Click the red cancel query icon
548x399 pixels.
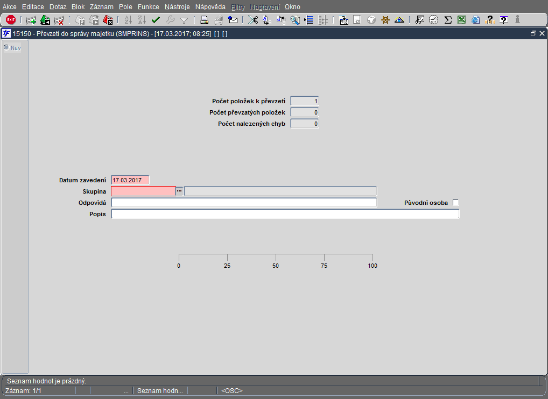pos(108,20)
